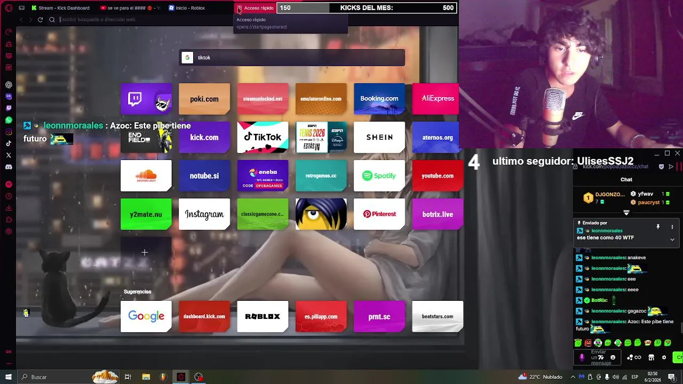Open the beatstars.com suggestion tile
Screen dimensions: 683x384
click(x=438, y=316)
